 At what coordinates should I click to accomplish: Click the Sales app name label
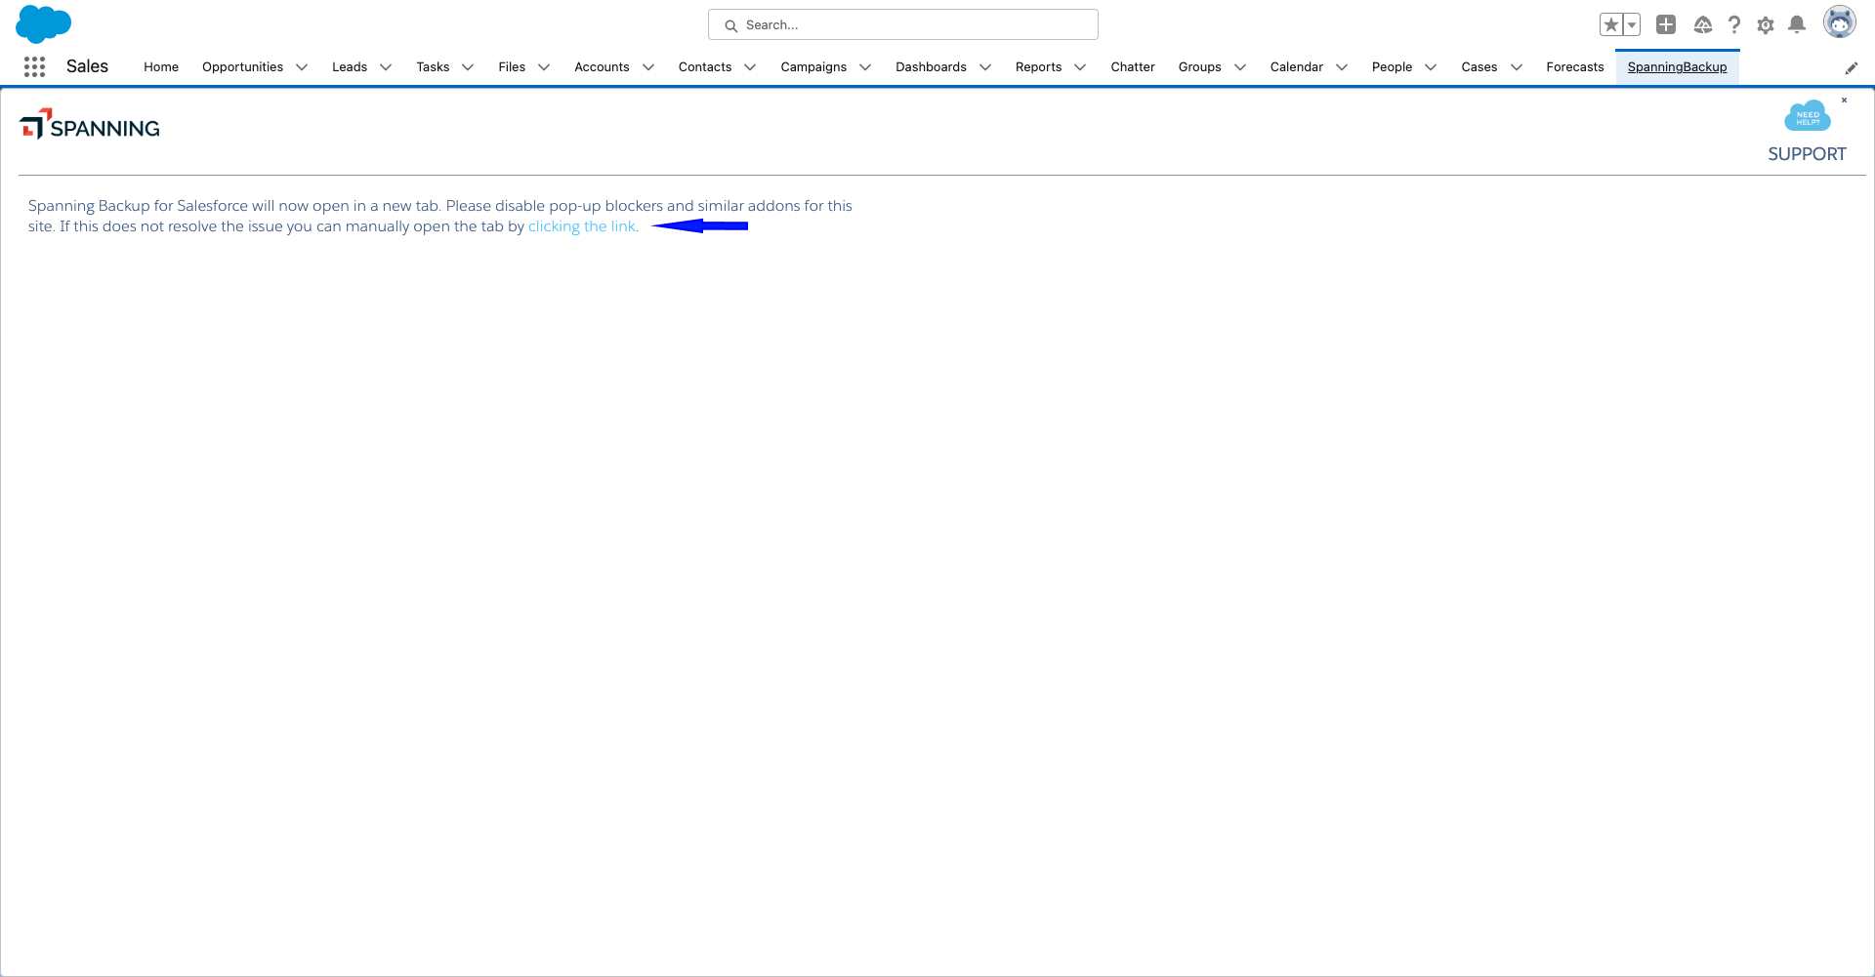coord(87,66)
